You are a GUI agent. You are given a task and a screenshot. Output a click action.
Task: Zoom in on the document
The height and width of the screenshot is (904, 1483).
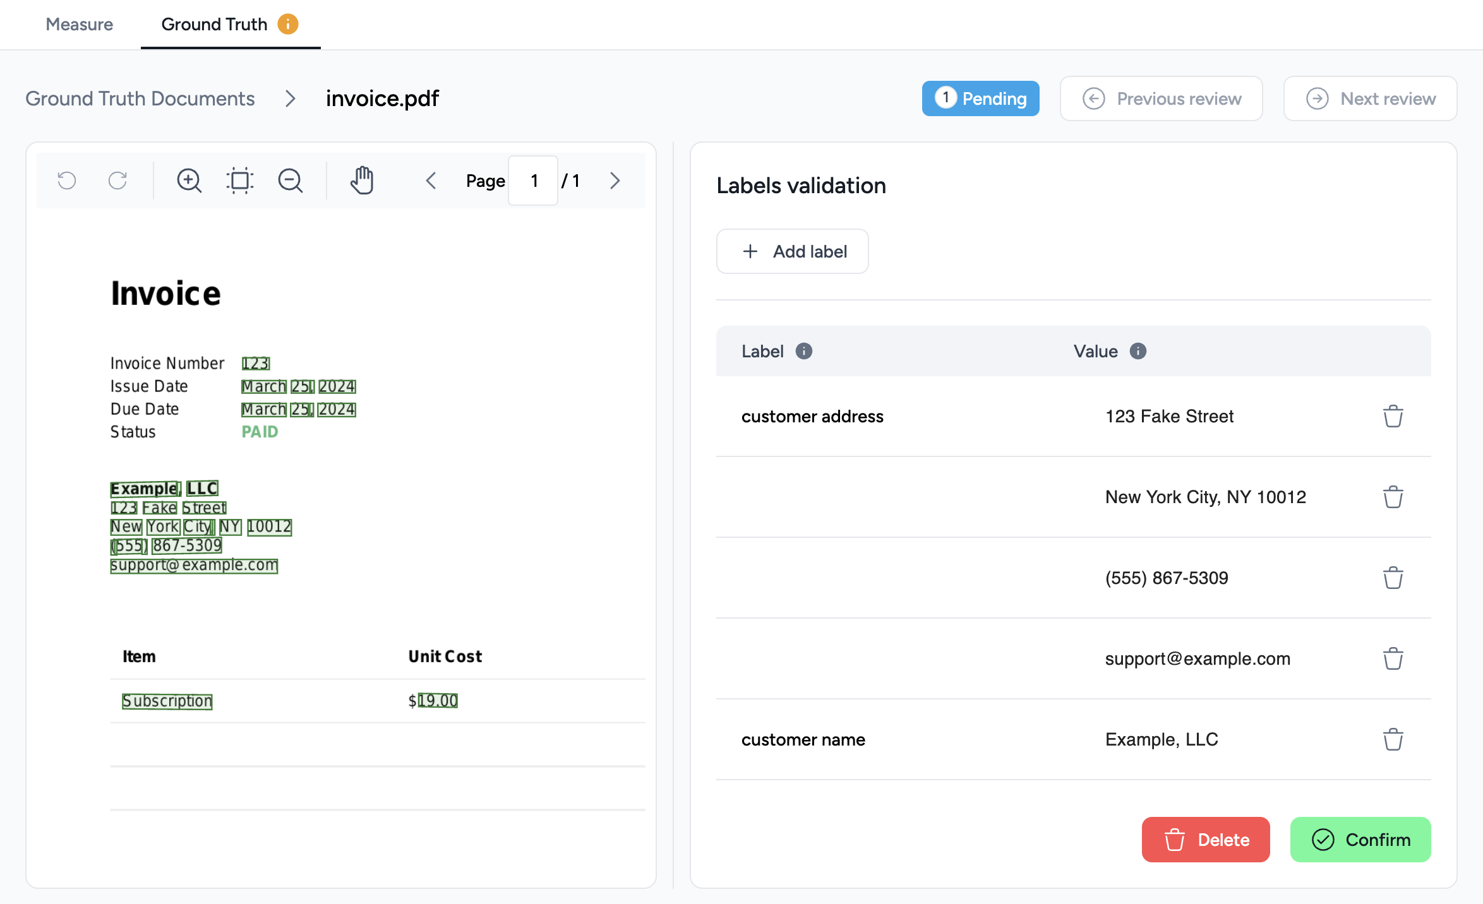pos(189,181)
